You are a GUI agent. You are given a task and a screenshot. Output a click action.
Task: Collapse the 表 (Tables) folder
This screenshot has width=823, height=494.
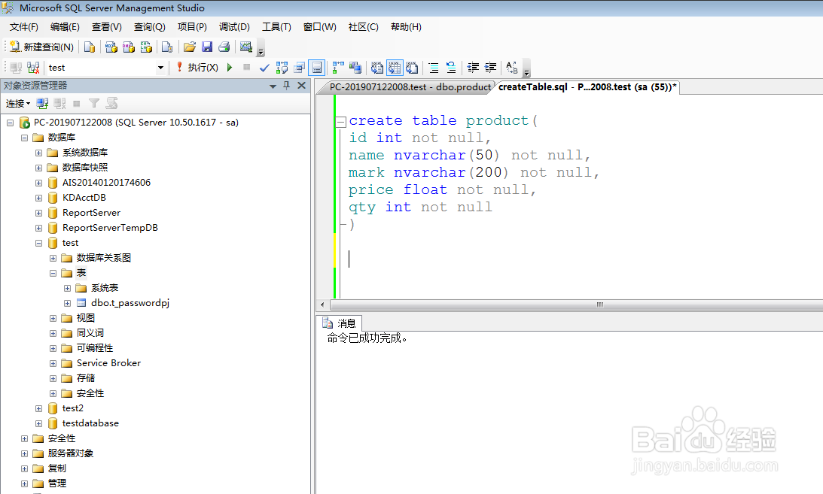(53, 273)
